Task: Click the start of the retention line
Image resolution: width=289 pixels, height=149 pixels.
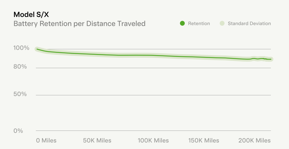Action: coord(37,49)
